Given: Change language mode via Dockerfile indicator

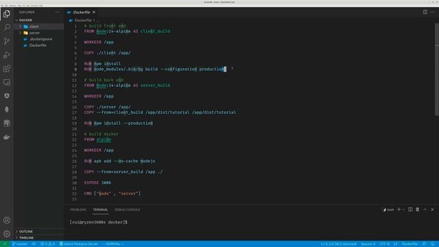Looking at the screenshot, I should (410, 244).
